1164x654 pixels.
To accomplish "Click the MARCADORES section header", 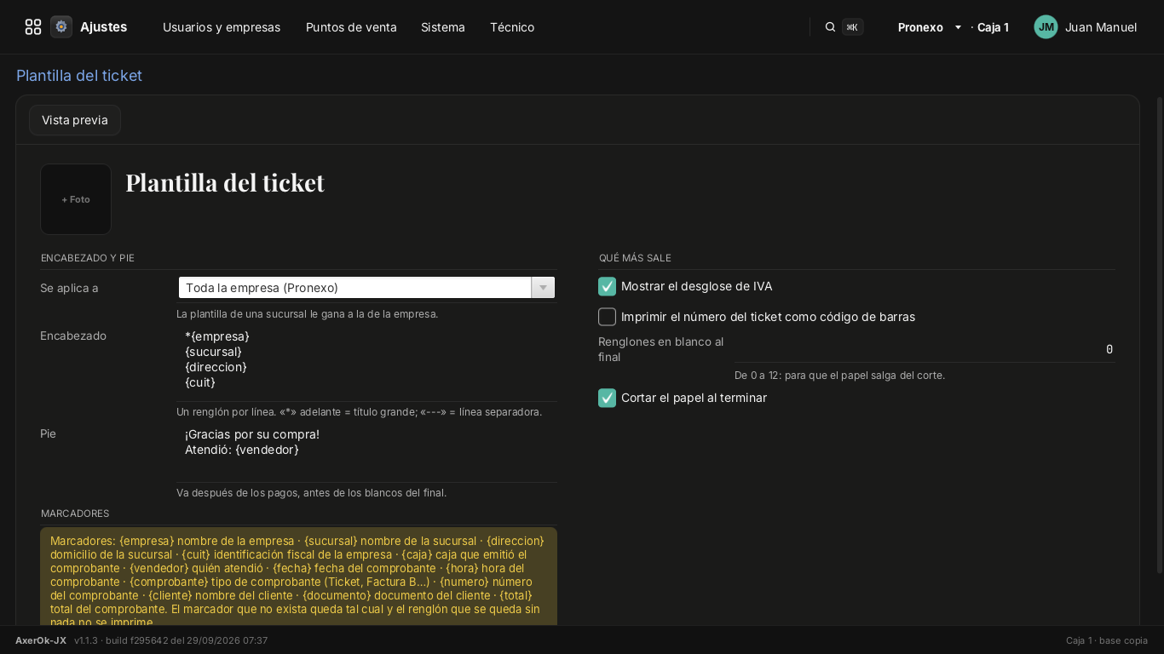I will (75, 513).
